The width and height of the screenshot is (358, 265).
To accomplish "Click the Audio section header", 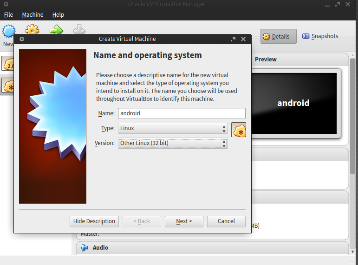I will pyautogui.click(x=212, y=248).
